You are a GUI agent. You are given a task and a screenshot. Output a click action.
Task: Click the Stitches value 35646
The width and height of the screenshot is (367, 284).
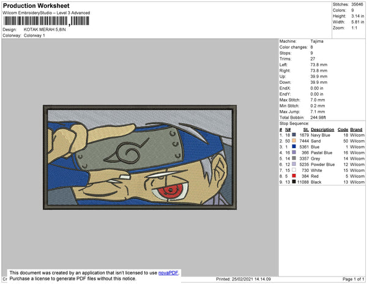click(x=357, y=4)
